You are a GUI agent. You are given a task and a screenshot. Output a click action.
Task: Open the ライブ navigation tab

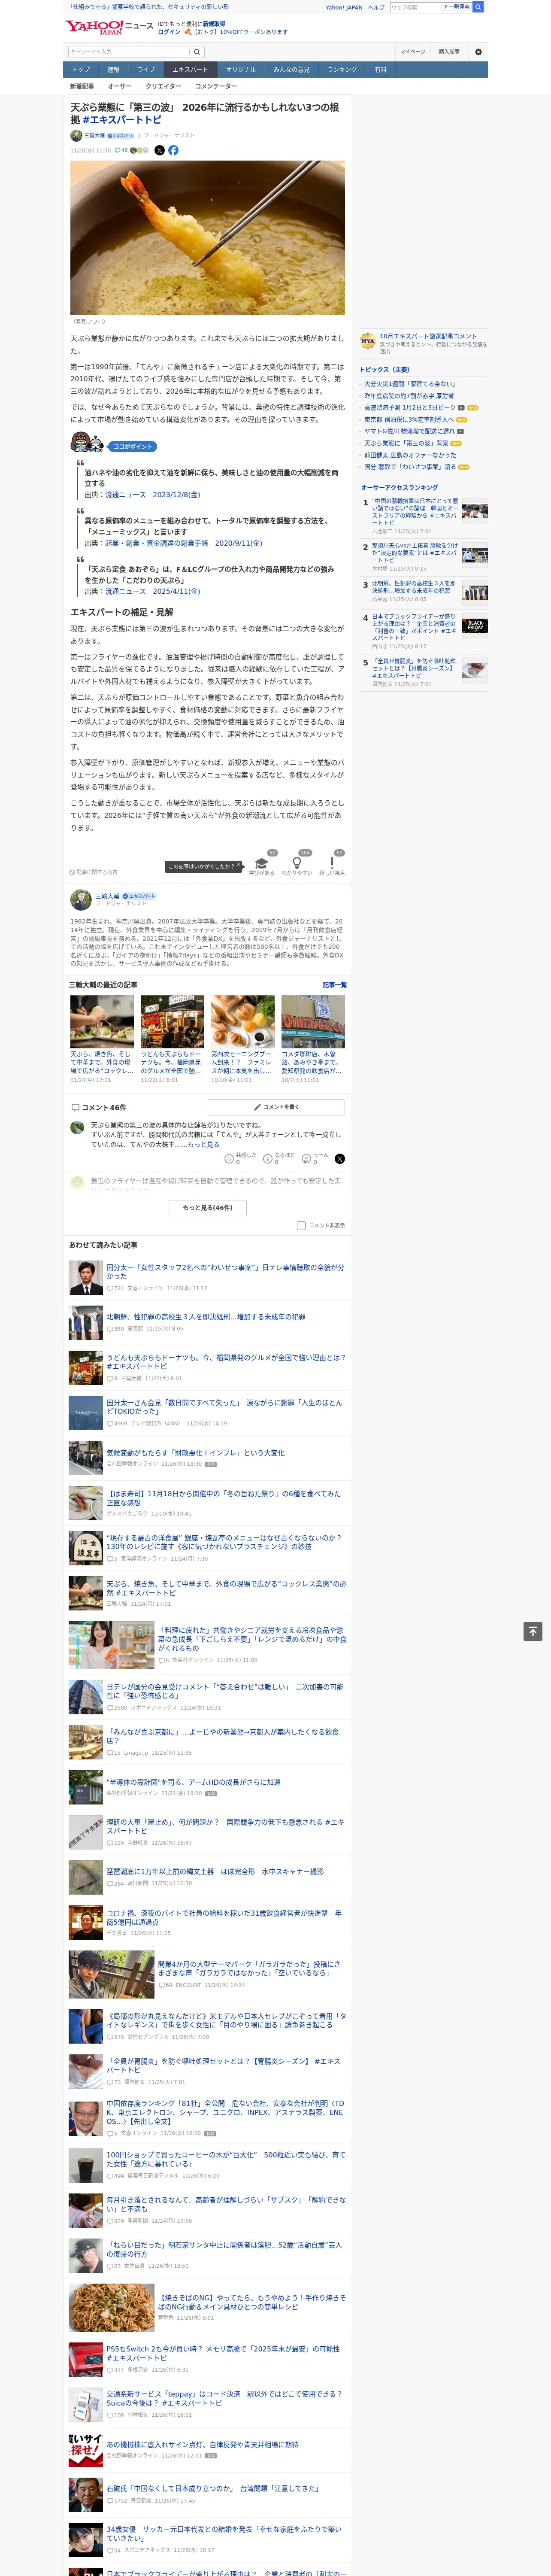[146, 70]
